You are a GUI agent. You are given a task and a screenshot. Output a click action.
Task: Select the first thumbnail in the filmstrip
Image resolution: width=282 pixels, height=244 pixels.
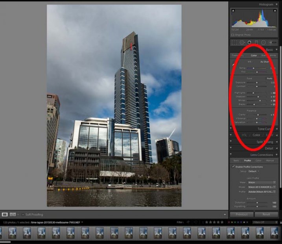coord(12,233)
